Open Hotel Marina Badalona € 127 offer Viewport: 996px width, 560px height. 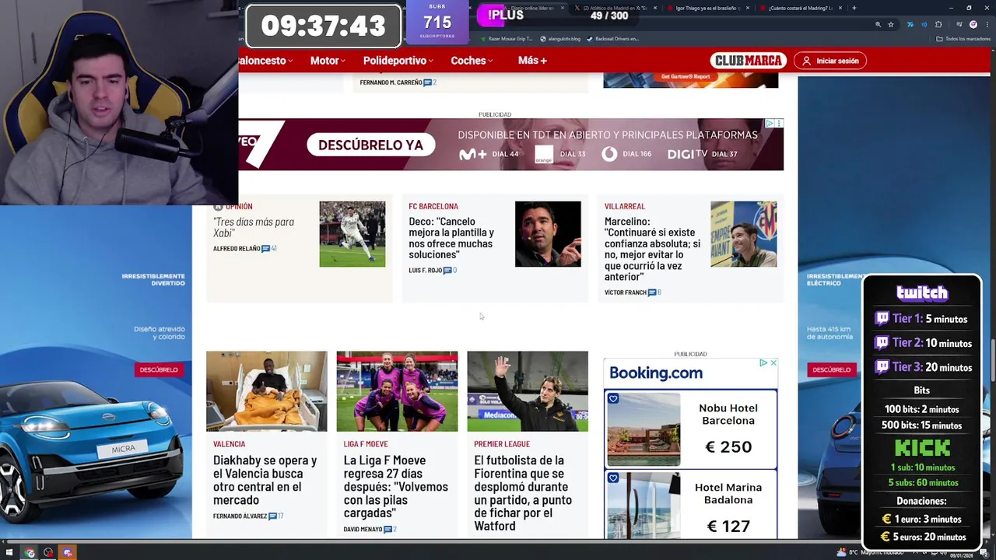690,506
